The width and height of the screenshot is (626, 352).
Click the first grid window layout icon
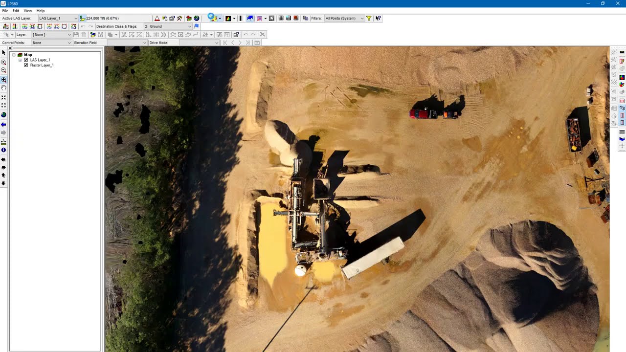click(281, 19)
